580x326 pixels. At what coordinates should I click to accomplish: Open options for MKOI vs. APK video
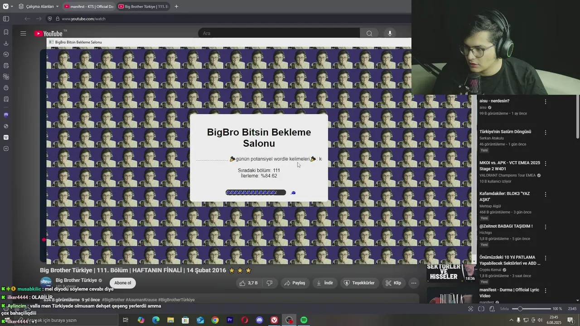pos(546,163)
